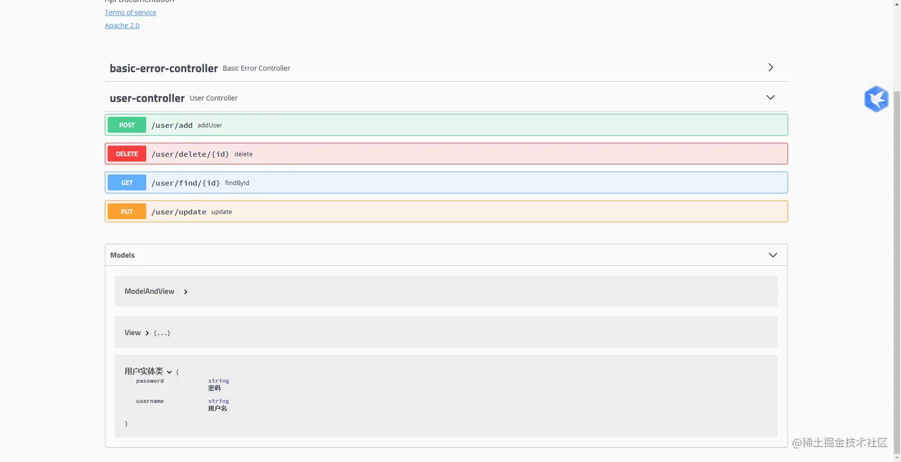Open the Apache 2.0 license link
This screenshot has height=462, width=901.
click(x=122, y=26)
